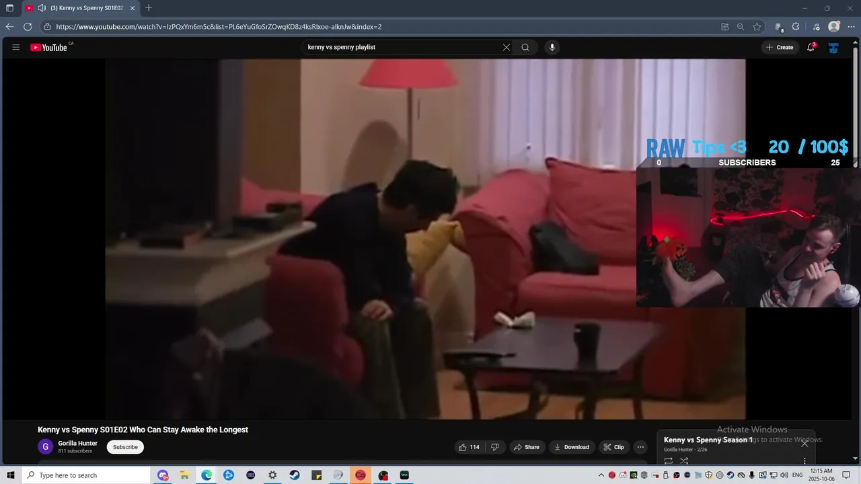861x484 pixels.
Task: Open Steam from the taskbar
Action: click(x=295, y=475)
